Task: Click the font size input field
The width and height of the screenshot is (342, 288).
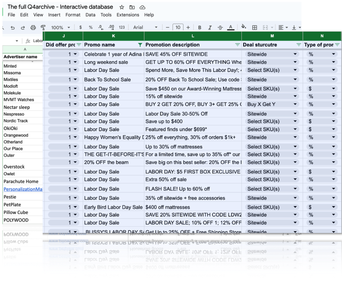Action: coord(178,28)
